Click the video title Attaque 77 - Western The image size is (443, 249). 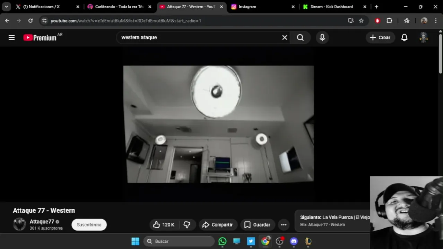click(x=44, y=211)
